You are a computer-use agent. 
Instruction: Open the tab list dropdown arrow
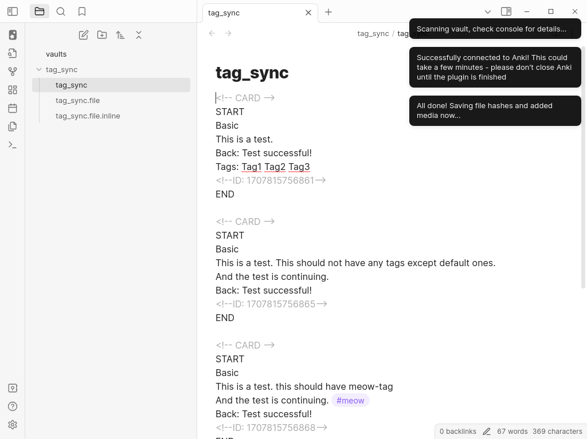point(488,11)
